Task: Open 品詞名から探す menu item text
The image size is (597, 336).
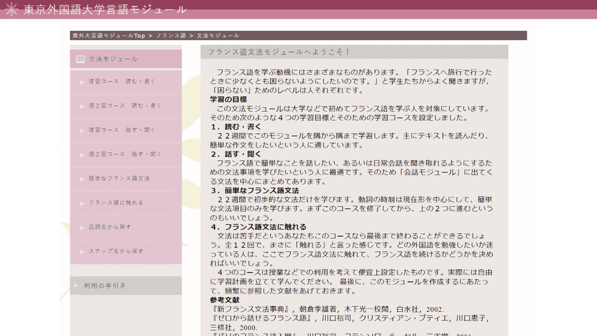Action: point(110,227)
